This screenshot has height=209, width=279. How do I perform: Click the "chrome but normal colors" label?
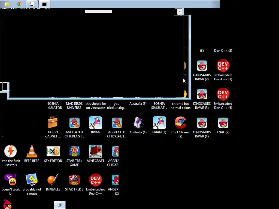click(x=180, y=106)
